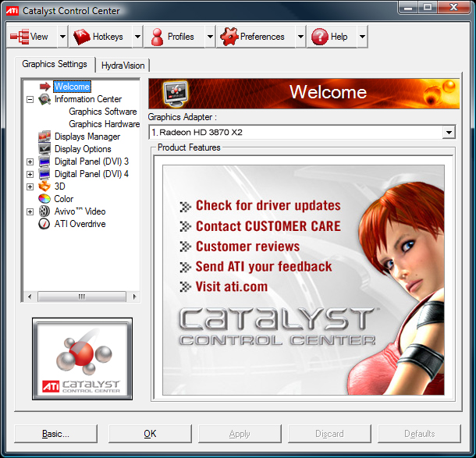Open the Profiles dropdown arrow

click(x=210, y=37)
